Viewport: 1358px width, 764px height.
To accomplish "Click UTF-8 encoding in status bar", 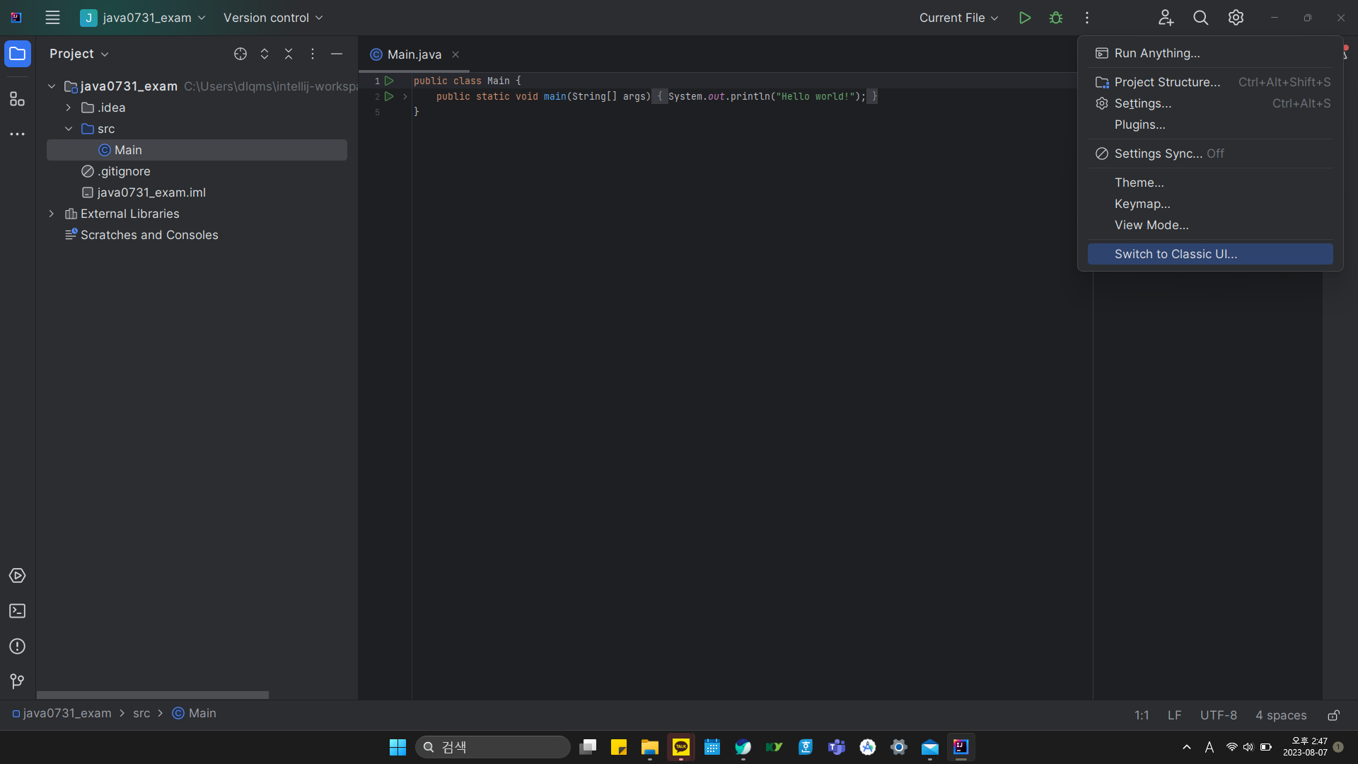I will (x=1218, y=715).
